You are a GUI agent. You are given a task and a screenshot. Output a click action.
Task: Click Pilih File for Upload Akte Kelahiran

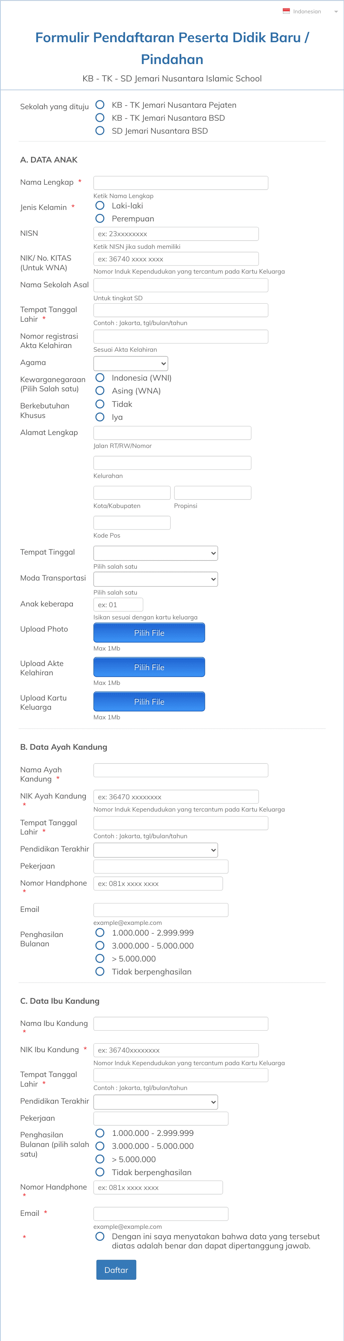coord(149,667)
